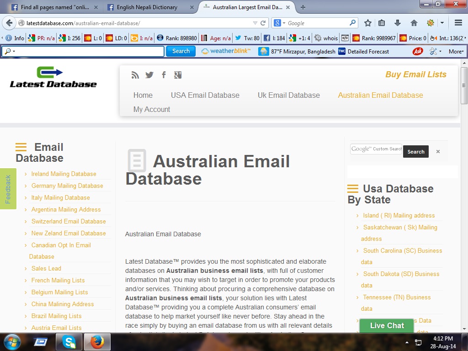
Task: Open the toolbar wrench settings icon
Action: (433, 51)
